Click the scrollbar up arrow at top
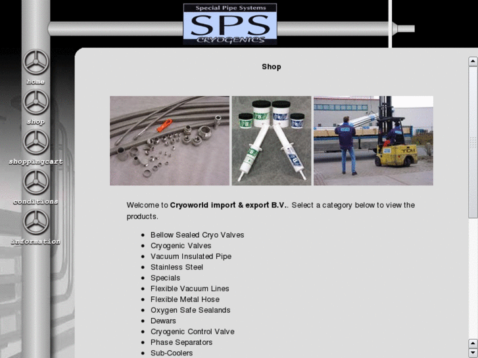Image resolution: width=478 pixels, height=358 pixels. point(473,61)
